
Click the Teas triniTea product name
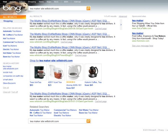coord(35,82)
